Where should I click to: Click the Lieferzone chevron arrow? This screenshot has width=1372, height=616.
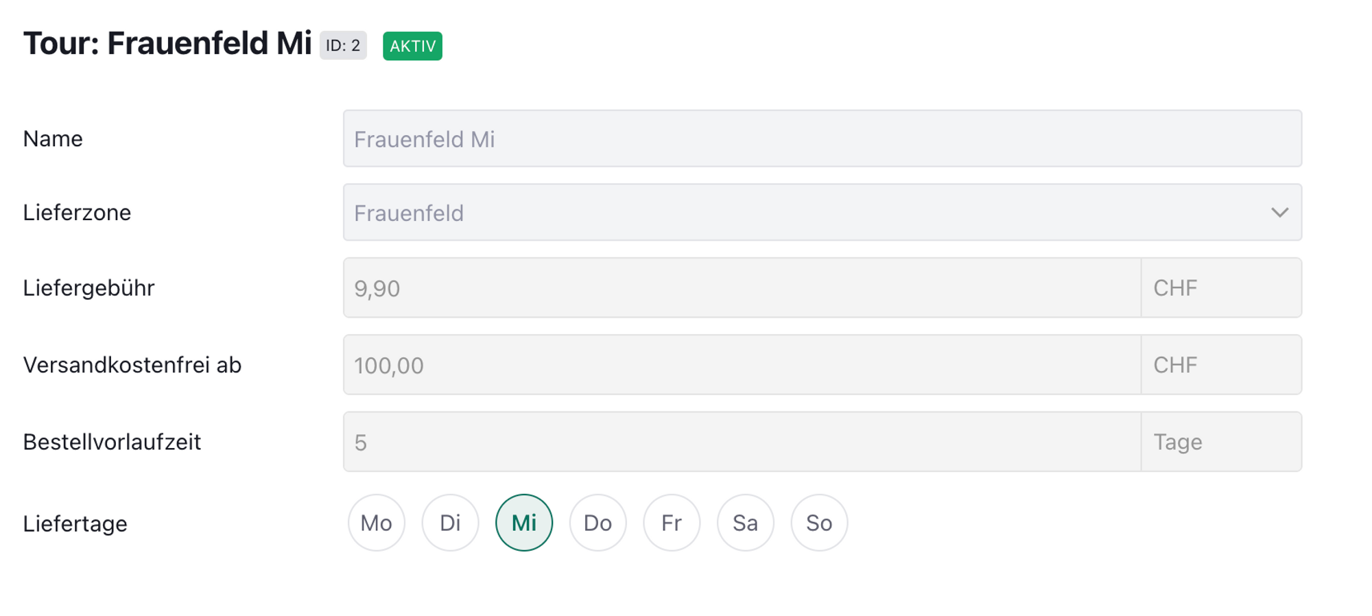1279,213
